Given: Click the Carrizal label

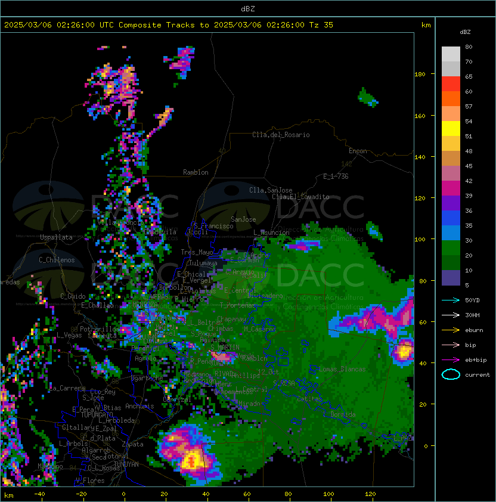Looking at the screenshot, I should (177, 399).
